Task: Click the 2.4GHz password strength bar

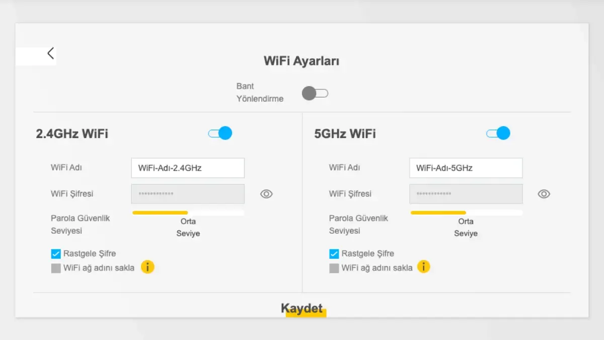Action: pyautogui.click(x=188, y=212)
